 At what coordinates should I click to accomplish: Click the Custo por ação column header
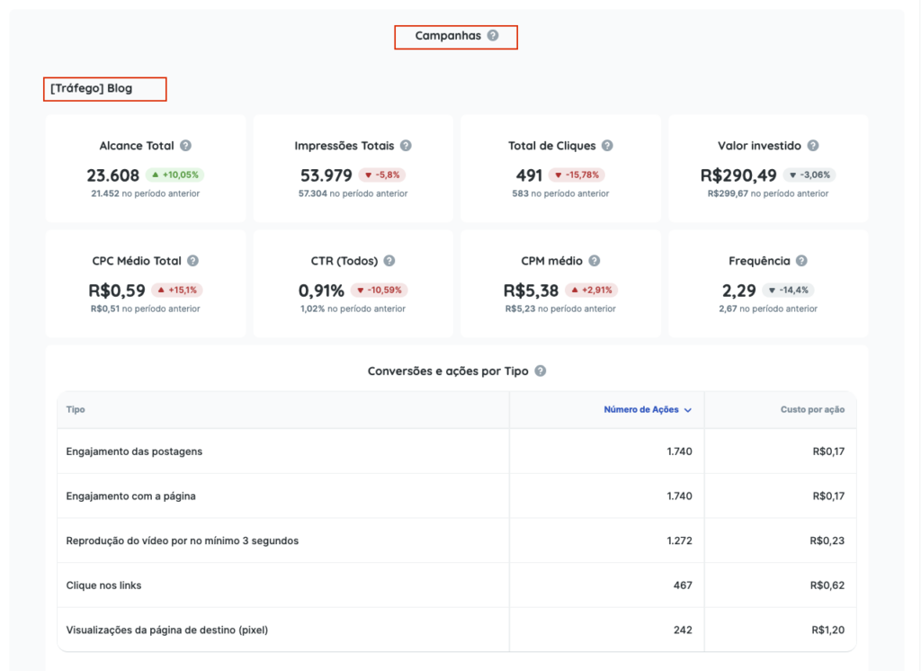pyautogui.click(x=811, y=410)
